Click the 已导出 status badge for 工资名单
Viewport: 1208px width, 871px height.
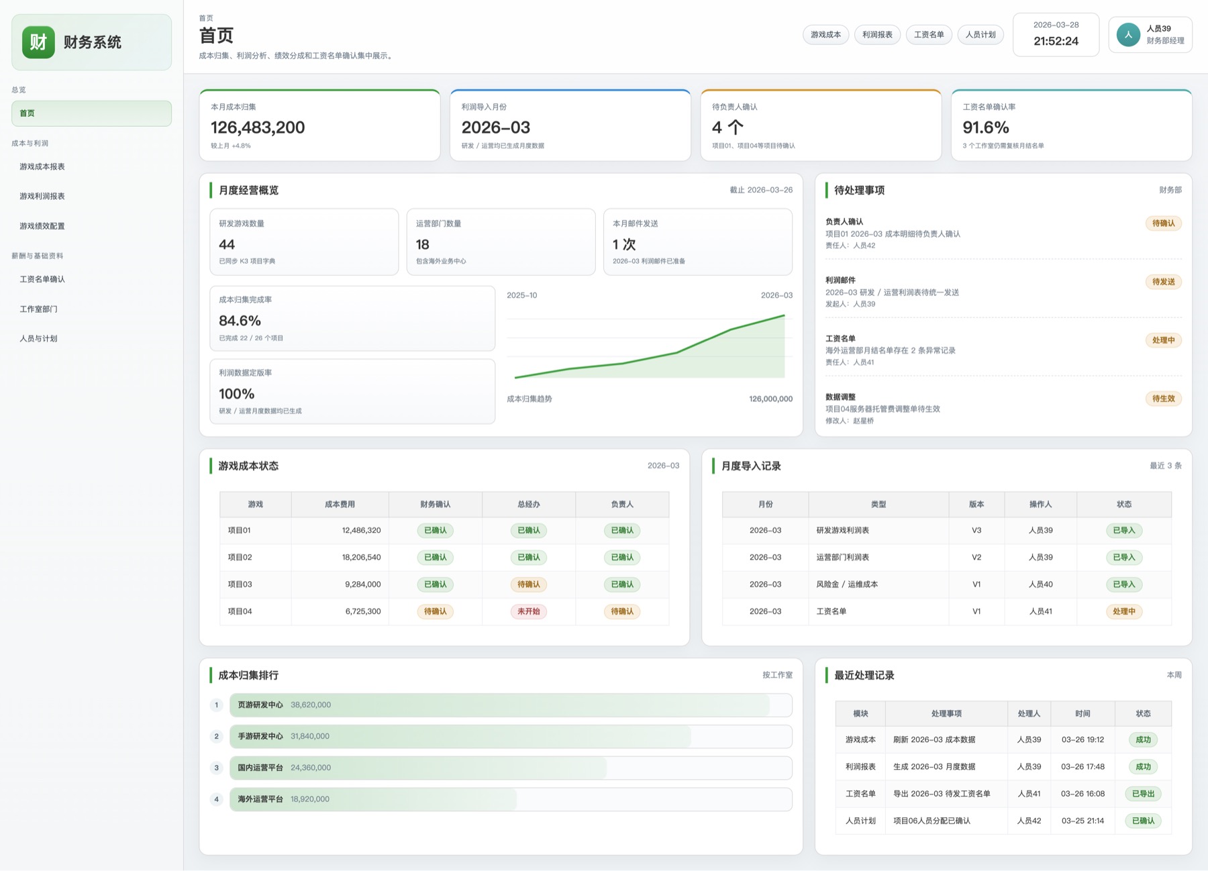[1143, 794]
